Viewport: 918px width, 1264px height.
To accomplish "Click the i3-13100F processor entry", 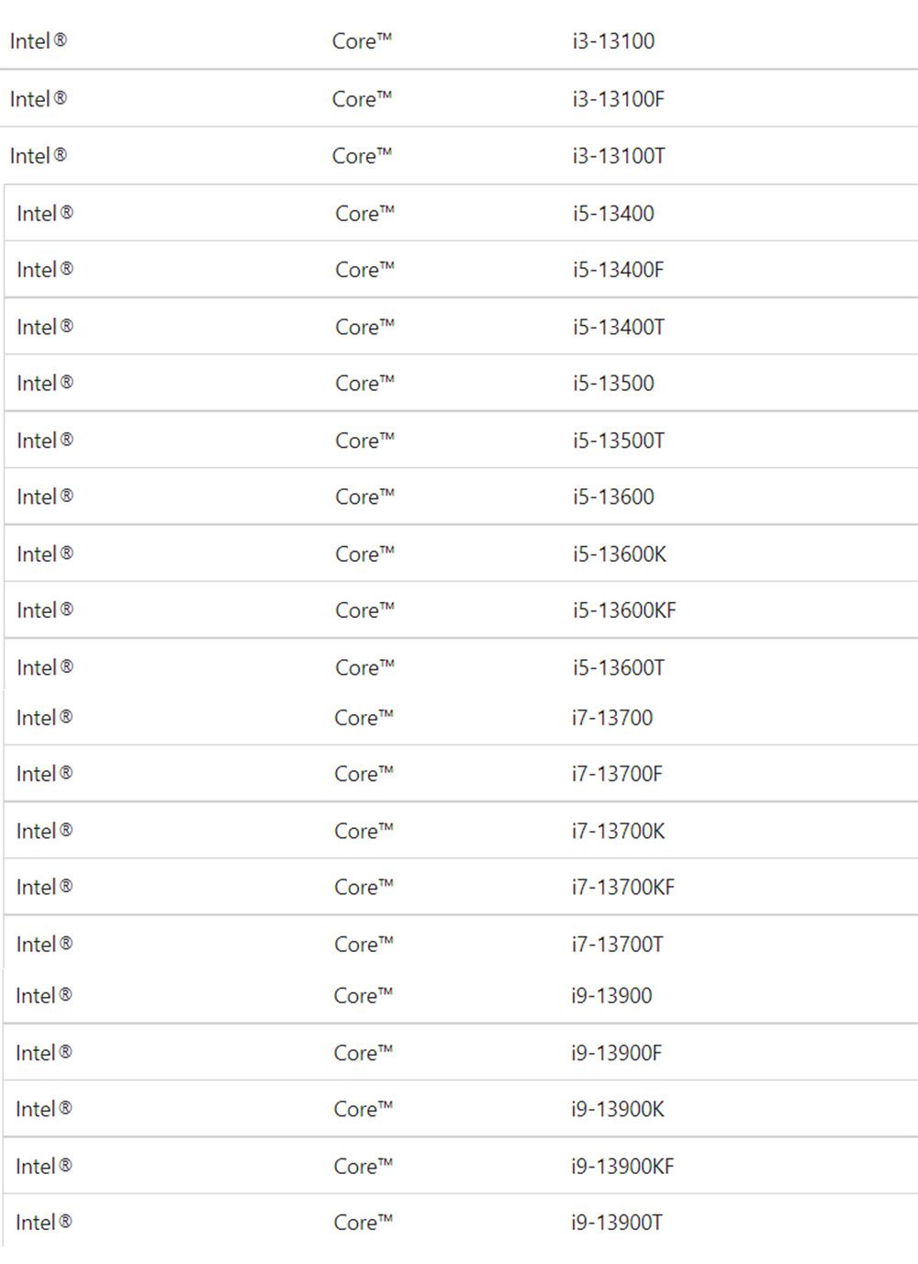I will (x=618, y=99).
